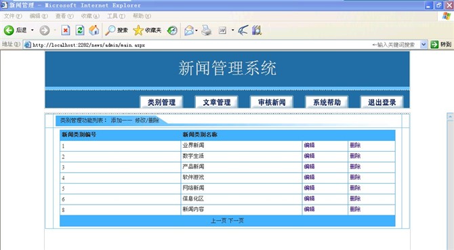Open the 文件 menu

[12, 16]
